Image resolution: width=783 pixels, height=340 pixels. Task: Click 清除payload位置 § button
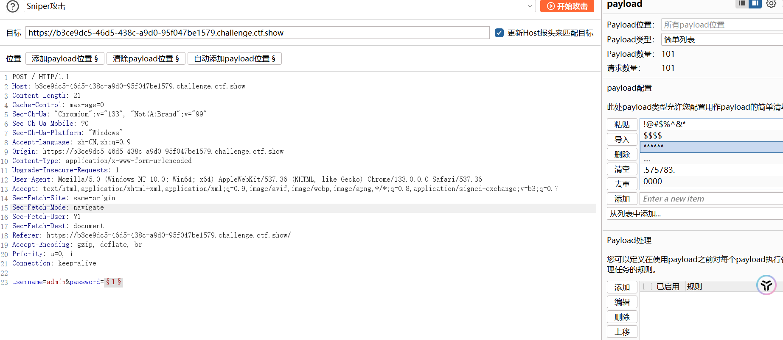click(x=146, y=59)
